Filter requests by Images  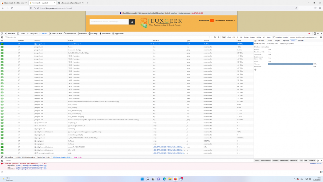coord(253,37)
